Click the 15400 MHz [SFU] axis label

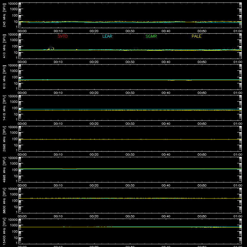coord(4,231)
